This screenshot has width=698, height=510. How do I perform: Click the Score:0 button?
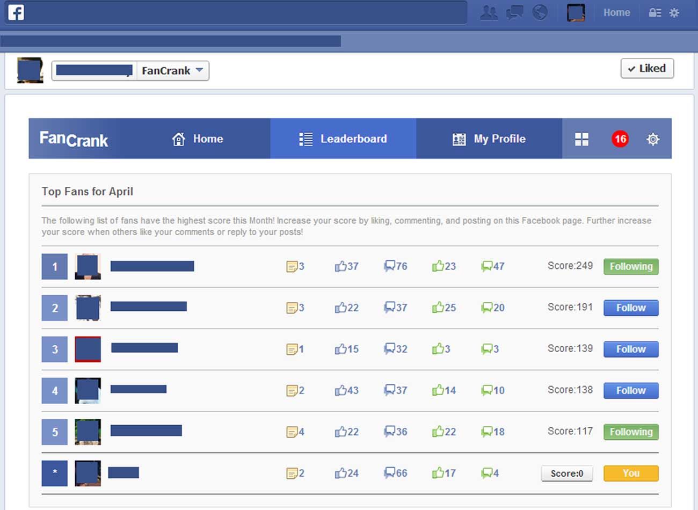567,473
